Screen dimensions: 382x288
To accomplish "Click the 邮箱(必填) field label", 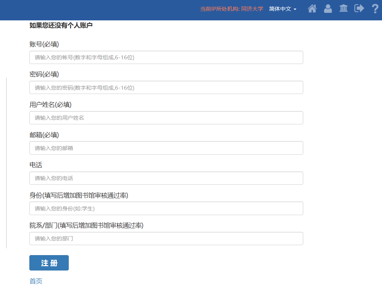I will point(44,135).
